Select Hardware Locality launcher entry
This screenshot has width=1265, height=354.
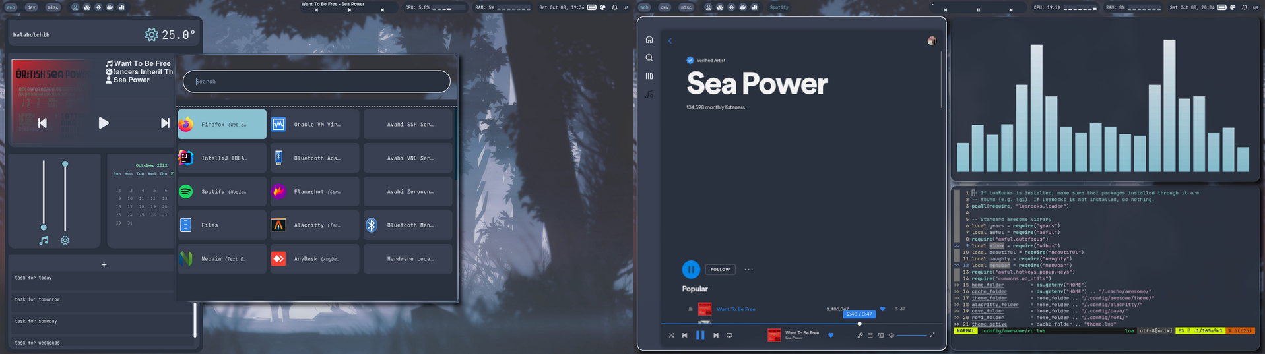[408, 258]
